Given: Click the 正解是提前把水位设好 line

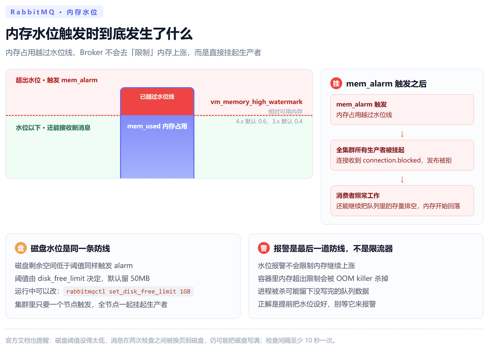Looking at the screenshot, I should coord(317,304).
